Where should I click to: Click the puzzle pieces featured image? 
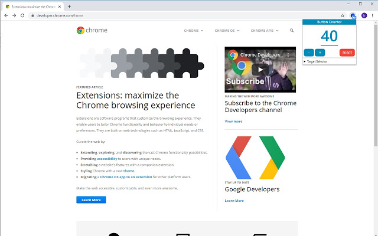point(142,63)
